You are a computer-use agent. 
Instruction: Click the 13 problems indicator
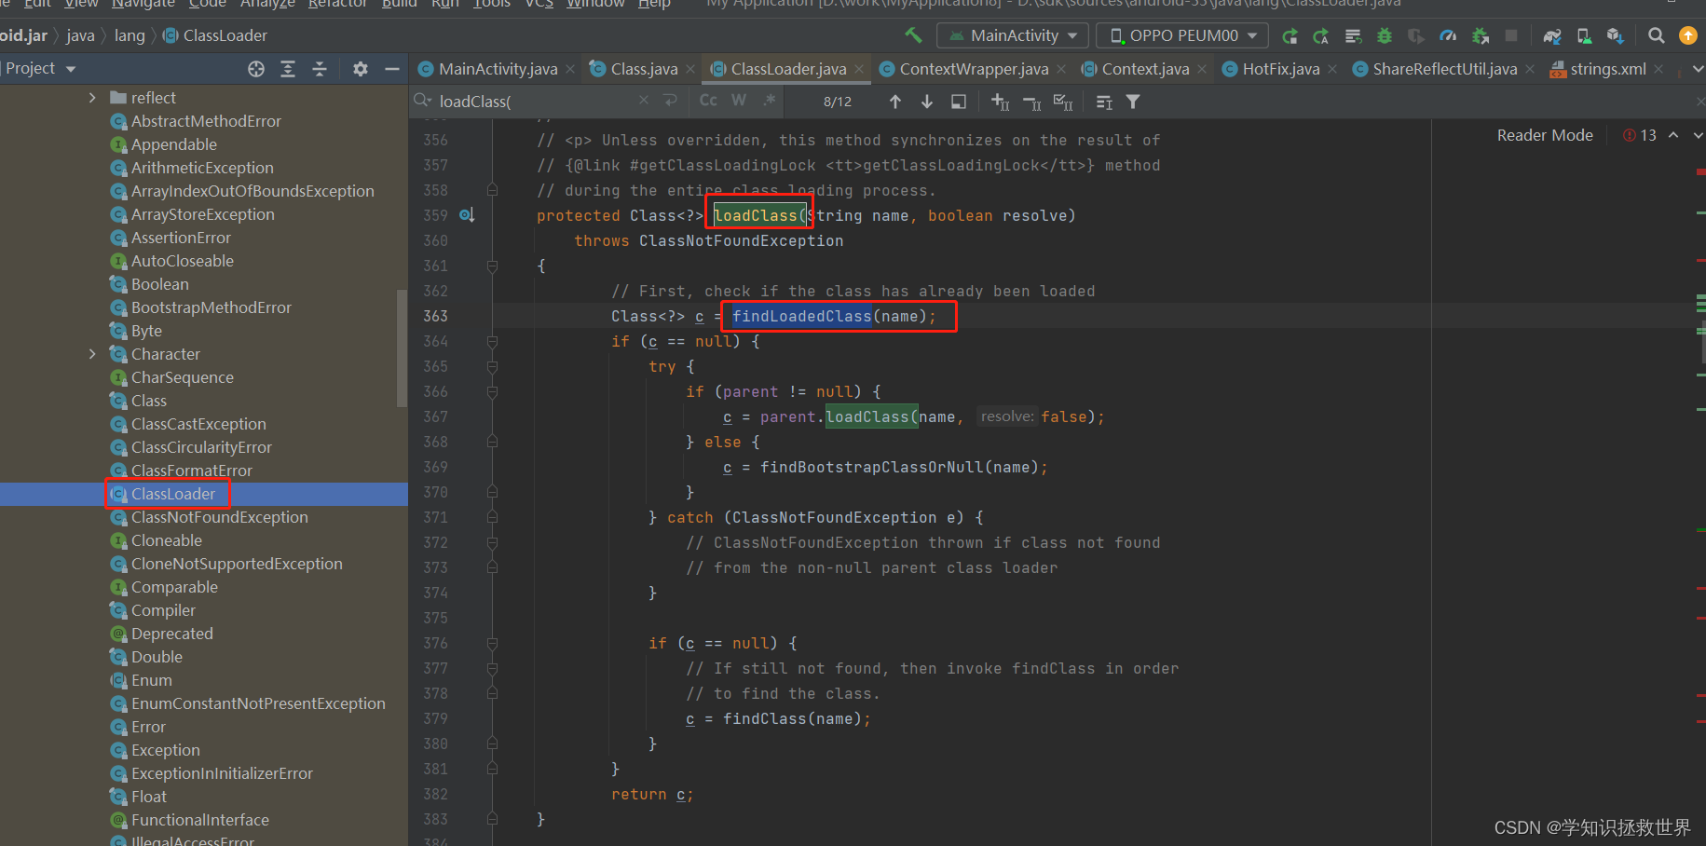[1640, 134]
